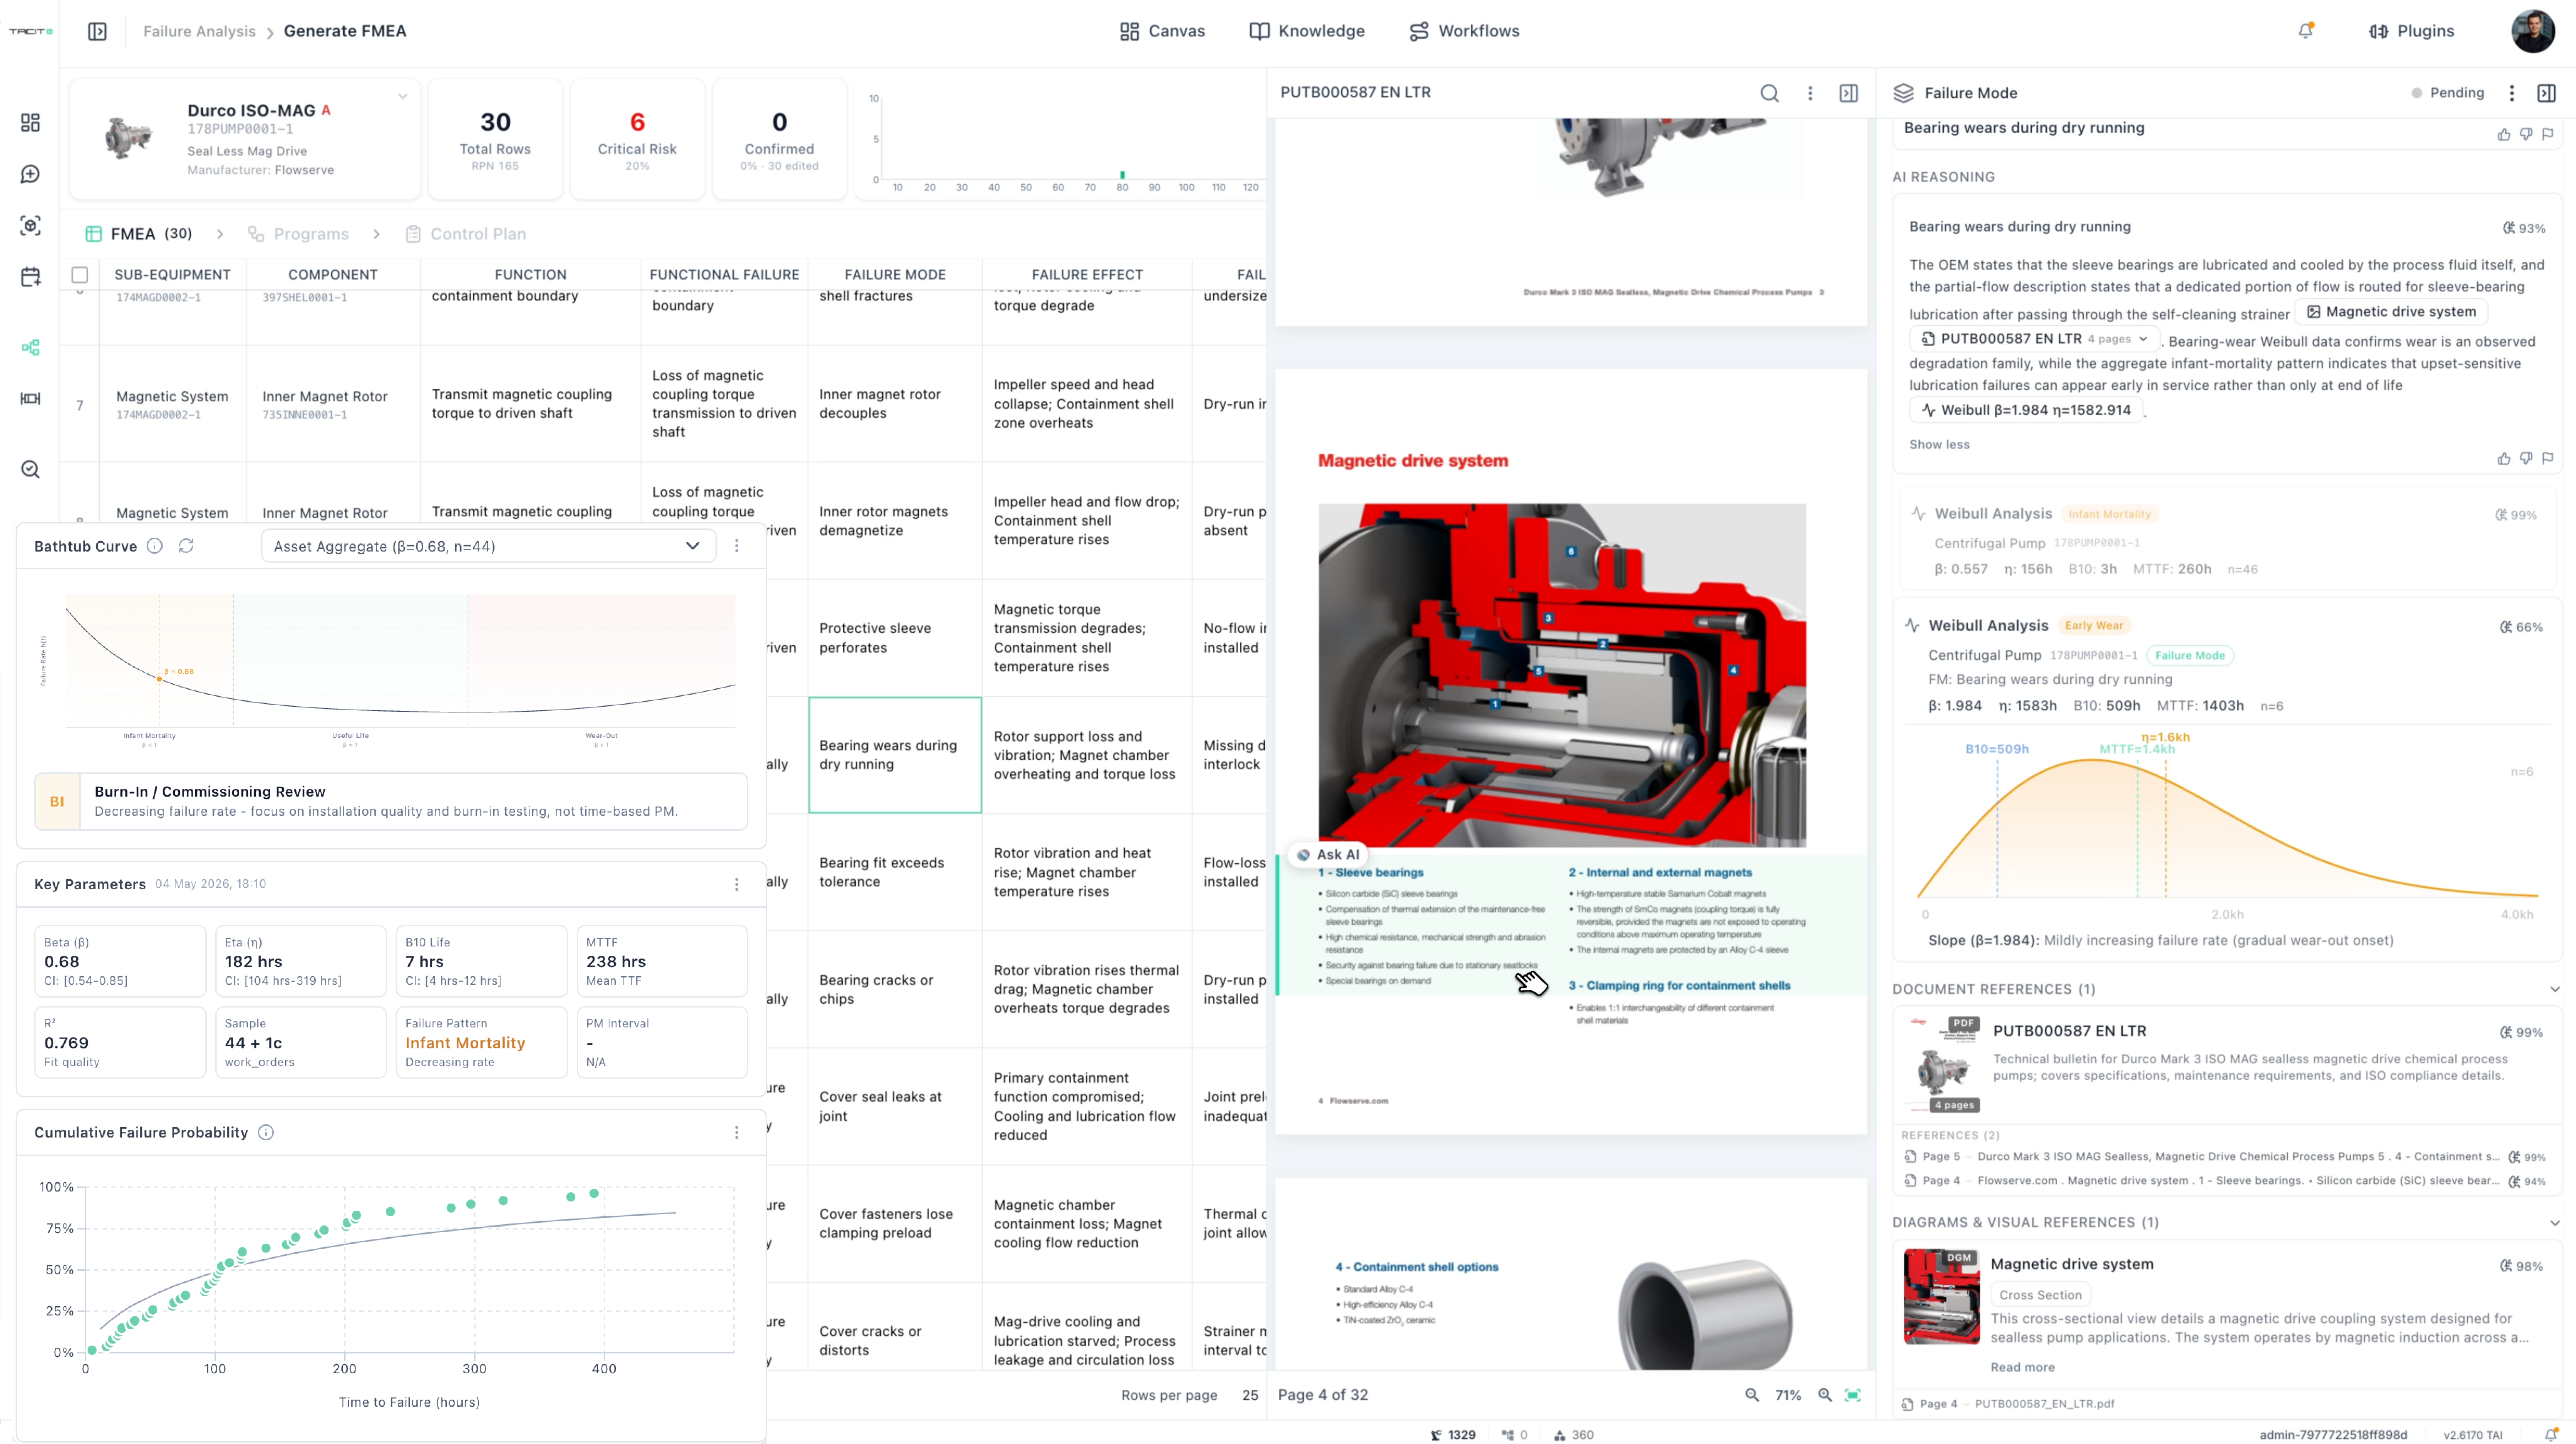Zoom out the document page

click(1752, 1395)
